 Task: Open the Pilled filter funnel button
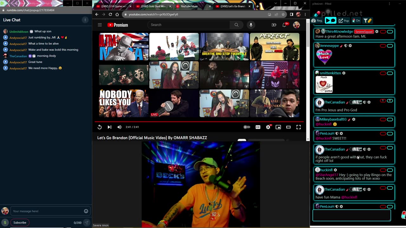[367, 21]
